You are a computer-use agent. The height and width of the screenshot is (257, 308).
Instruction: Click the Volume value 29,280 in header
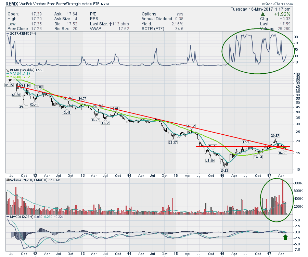(283, 29)
